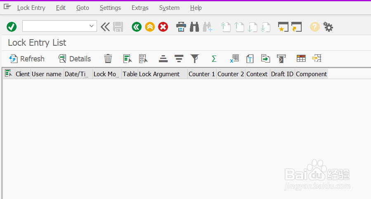Open the Lock Entry menu
The height and width of the screenshot is (199, 371).
pos(31,8)
